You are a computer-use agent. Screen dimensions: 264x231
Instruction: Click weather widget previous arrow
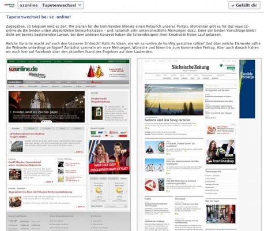coord(92,192)
